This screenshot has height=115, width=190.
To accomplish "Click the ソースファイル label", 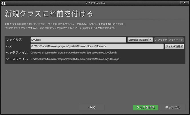I will coord(17,59).
